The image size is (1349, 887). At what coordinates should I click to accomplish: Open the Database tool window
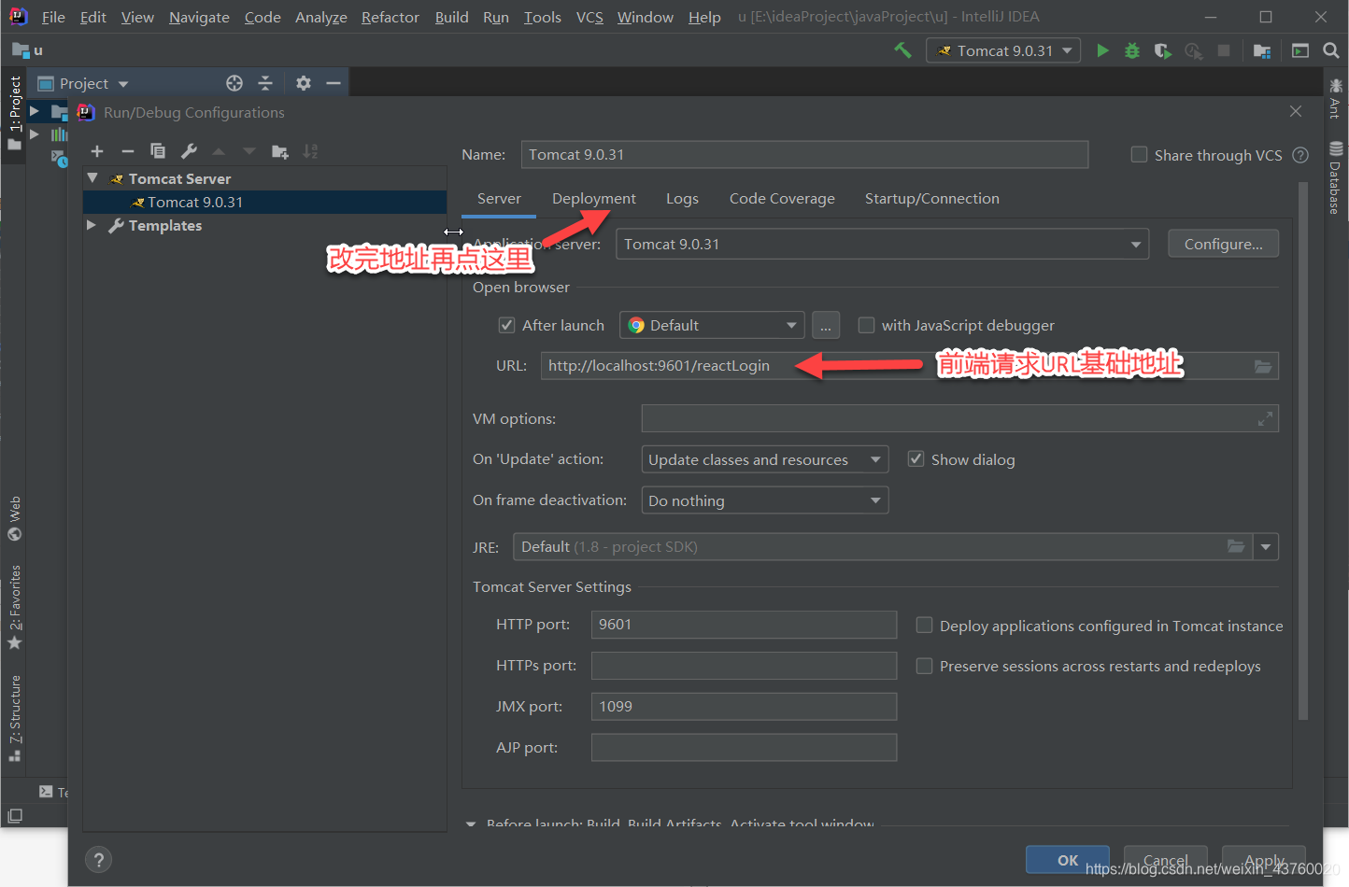1336,177
